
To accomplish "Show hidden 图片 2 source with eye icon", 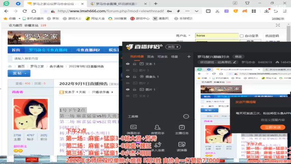I will (x=128, y=83).
